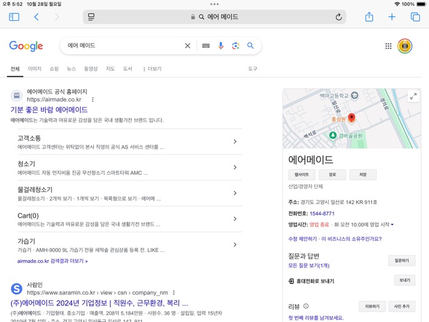429x322 pixels.
Task: Switch to the 이미지 tab
Action: [x=34, y=69]
